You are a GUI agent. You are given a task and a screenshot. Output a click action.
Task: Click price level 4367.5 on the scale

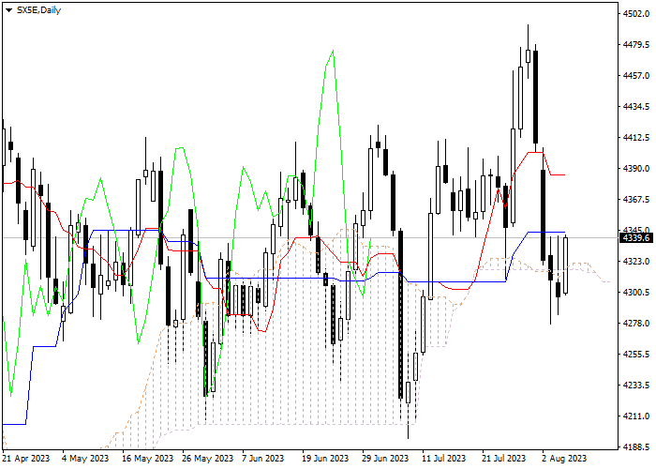636,200
